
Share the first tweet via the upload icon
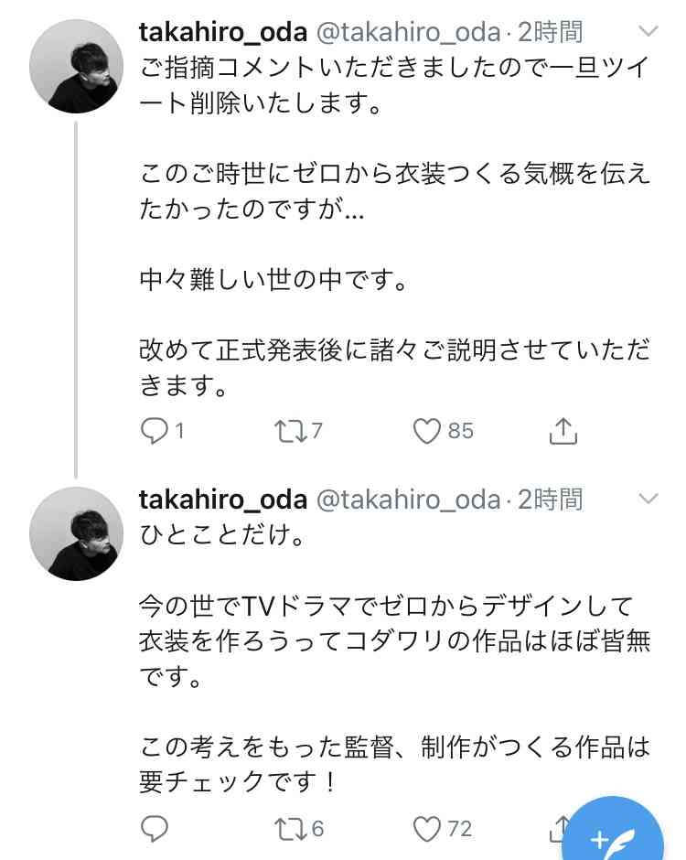[565, 431]
